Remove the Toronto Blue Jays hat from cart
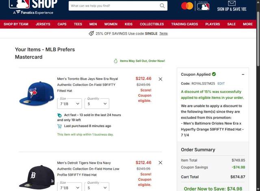The width and height of the screenshot is (260, 191). 160,79
